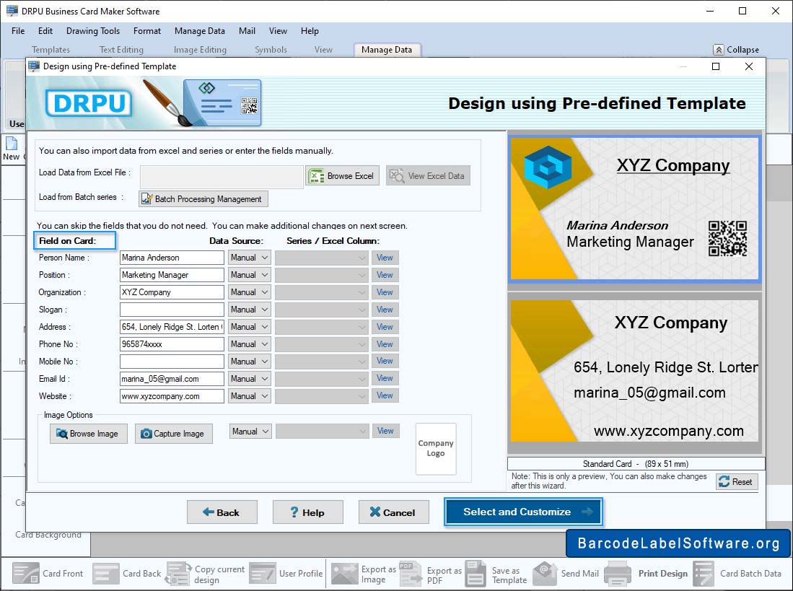Open Person Name data source dropdown
793x591 pixels.
[250, 258]
